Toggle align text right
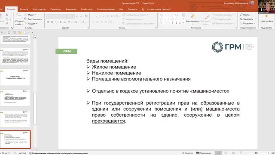 click(x=101, y=22)
